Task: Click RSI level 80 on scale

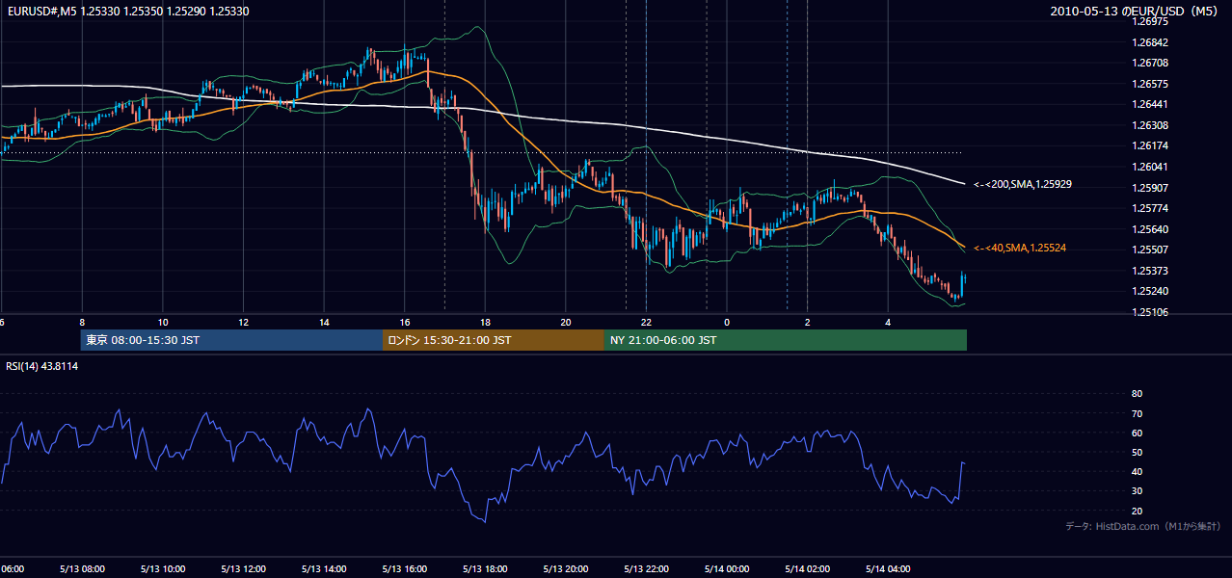Action: point(1137,394)
